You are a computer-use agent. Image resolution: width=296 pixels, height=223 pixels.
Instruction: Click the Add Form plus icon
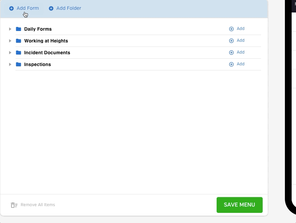(x=11, y=8)
